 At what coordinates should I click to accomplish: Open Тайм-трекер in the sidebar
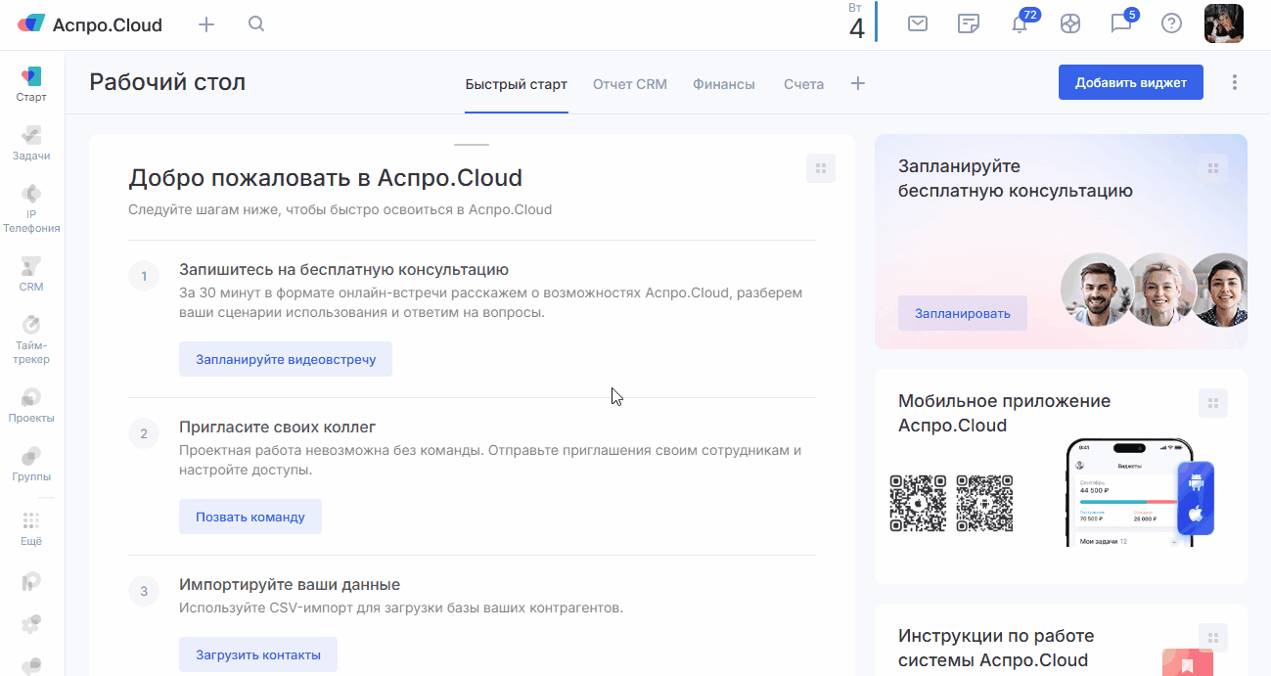pyautogui.click(x=31, y=339)
